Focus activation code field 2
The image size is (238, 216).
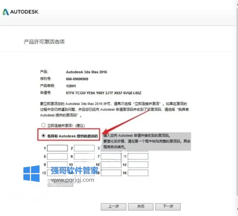point(84,148)
